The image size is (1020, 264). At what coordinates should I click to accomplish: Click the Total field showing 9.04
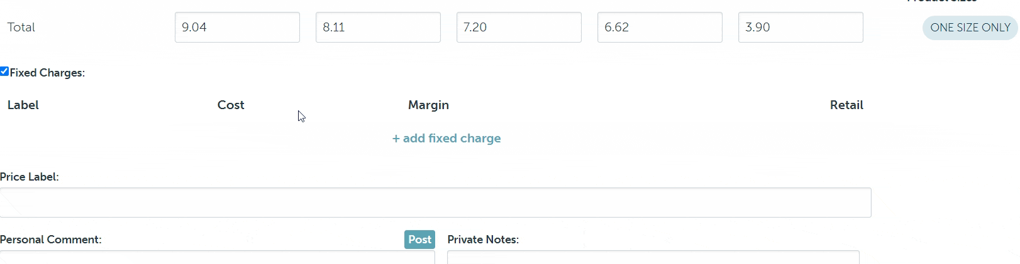237,28
